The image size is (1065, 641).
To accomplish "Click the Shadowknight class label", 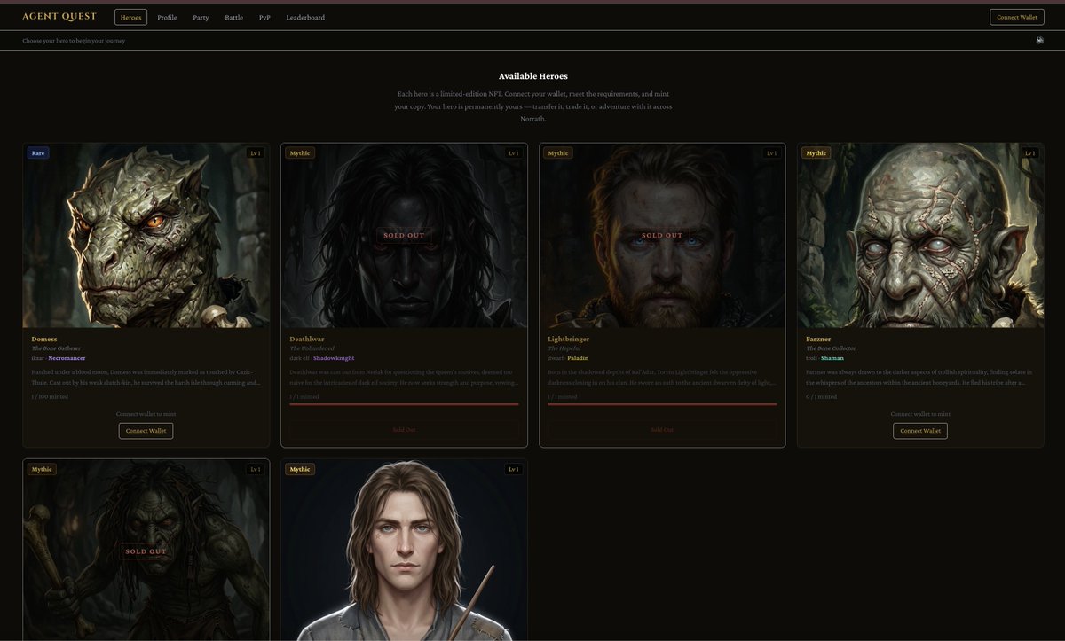I will click(x=334, y=358).
